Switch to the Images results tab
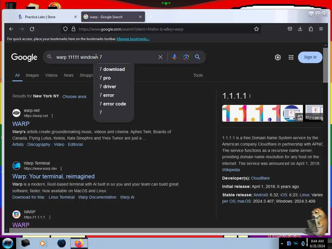This screenshot has height=249, width=332. coord(32,76)
